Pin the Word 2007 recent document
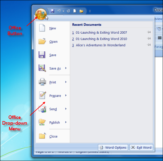Screen dimensions: 163x161 pos(149,32)
